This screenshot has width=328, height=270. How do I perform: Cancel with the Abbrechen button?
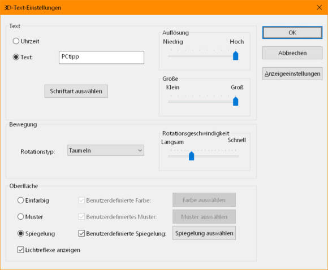(292, 53)
